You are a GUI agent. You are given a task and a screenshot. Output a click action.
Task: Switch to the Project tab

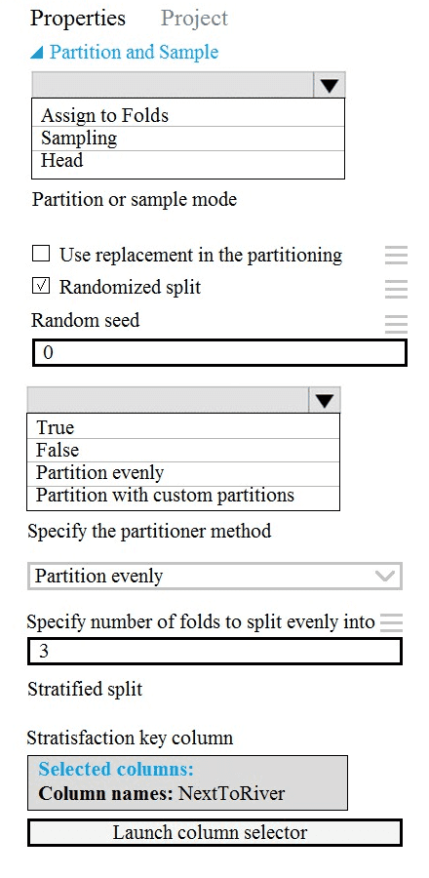[194, 18]
